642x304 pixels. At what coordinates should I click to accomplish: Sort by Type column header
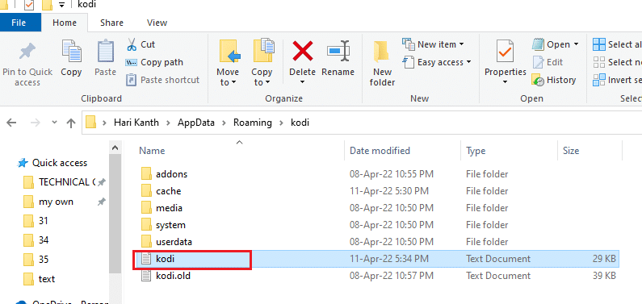pyautogui.click(x=476, y=151)
